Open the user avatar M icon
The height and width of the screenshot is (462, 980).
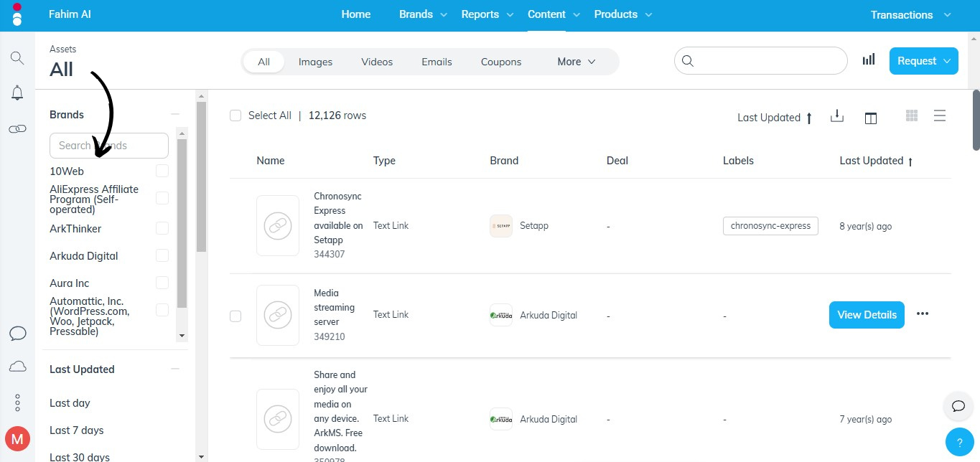(17, 438)
